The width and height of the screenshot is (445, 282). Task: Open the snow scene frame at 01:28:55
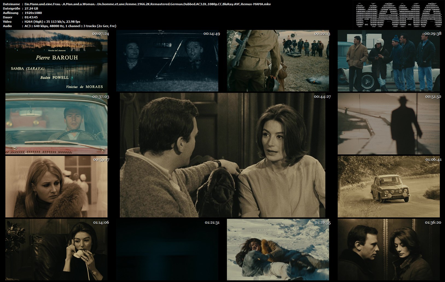point(278,250)
